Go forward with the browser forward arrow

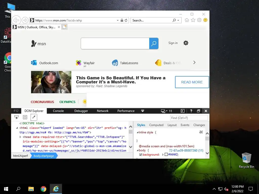coord(25,20)
